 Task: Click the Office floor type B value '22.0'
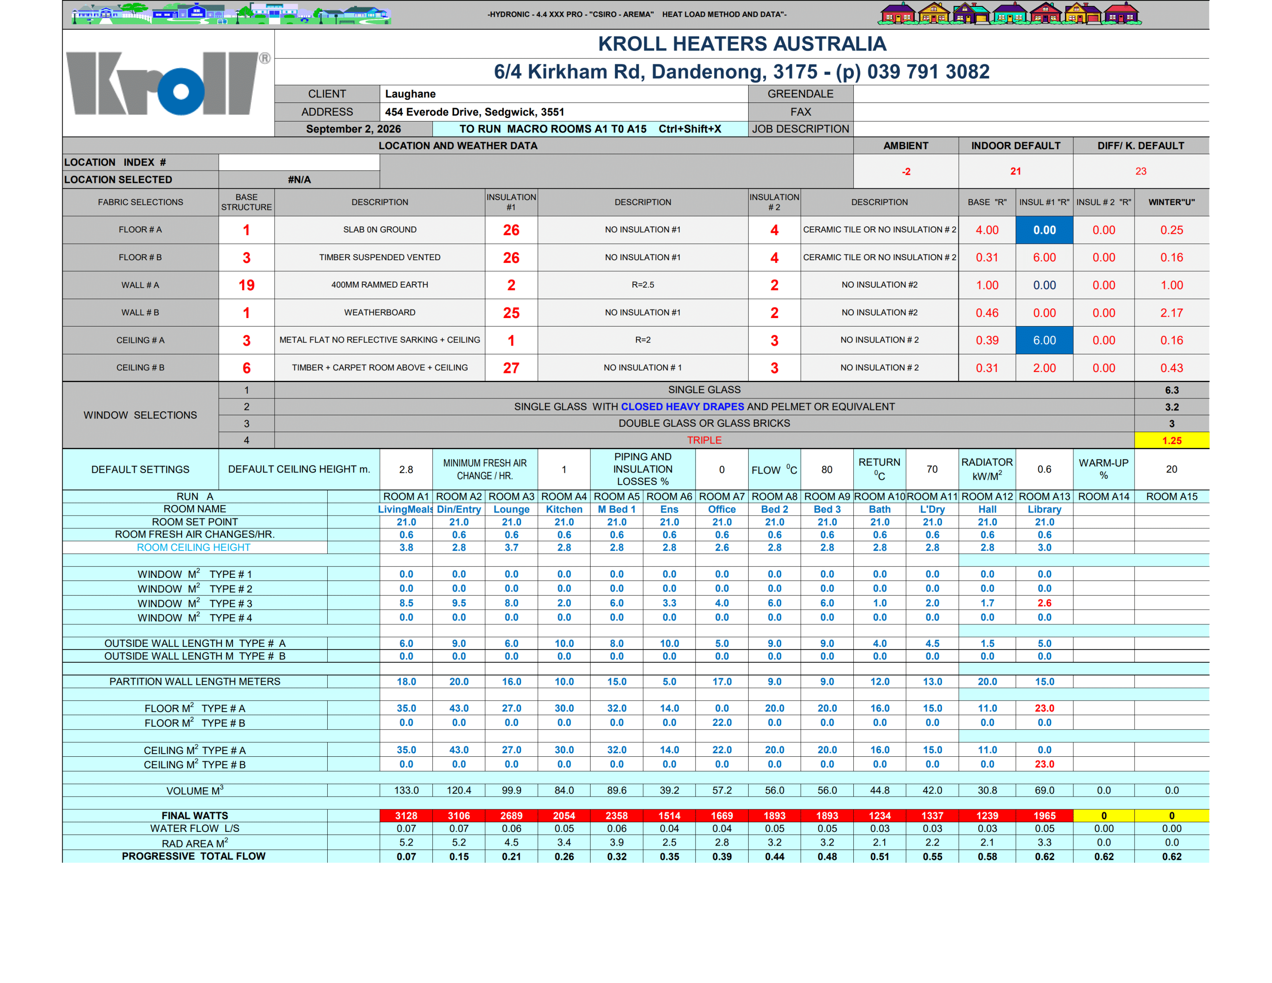point(722,722)
